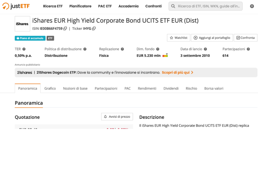Open Politica di distribuzione help icon

(x=85, y=49)
